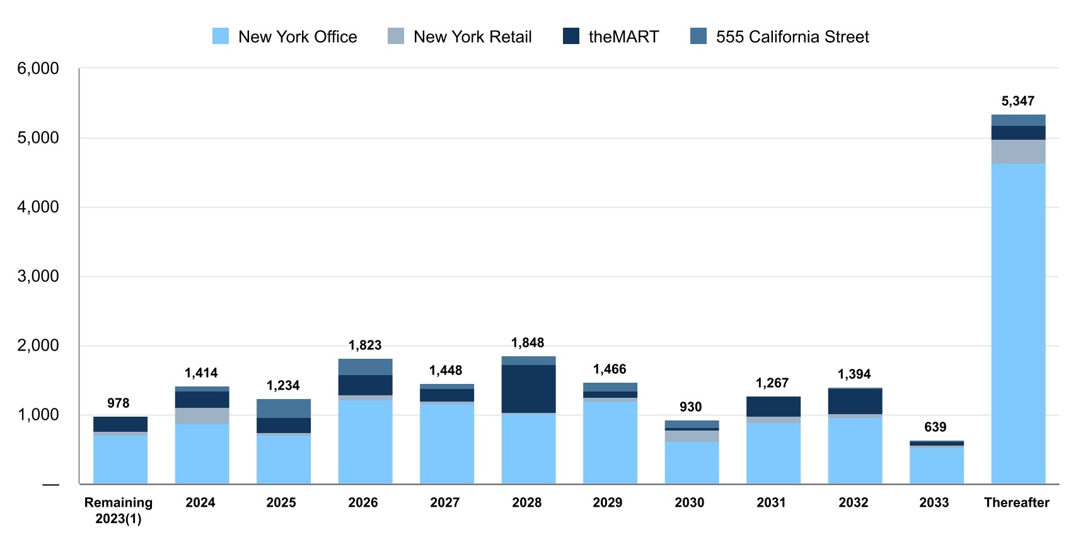Click the 1,000 y-axis value
Viewport: 1078px width, 535px height.
pos(38,415)
